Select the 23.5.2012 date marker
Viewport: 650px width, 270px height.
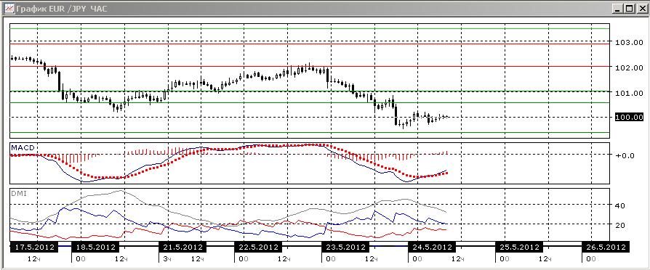coord(345,247)
